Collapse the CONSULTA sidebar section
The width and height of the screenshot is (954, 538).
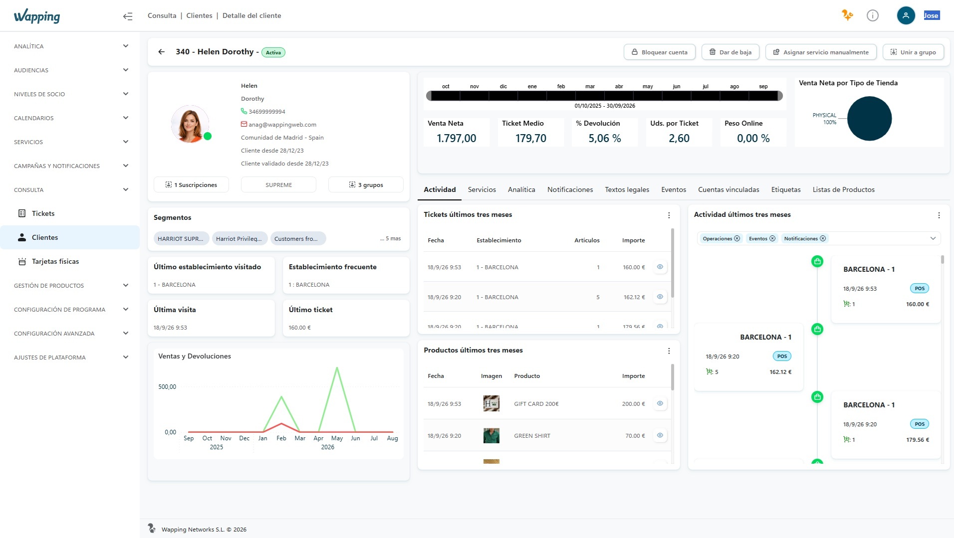click(70, 190)
